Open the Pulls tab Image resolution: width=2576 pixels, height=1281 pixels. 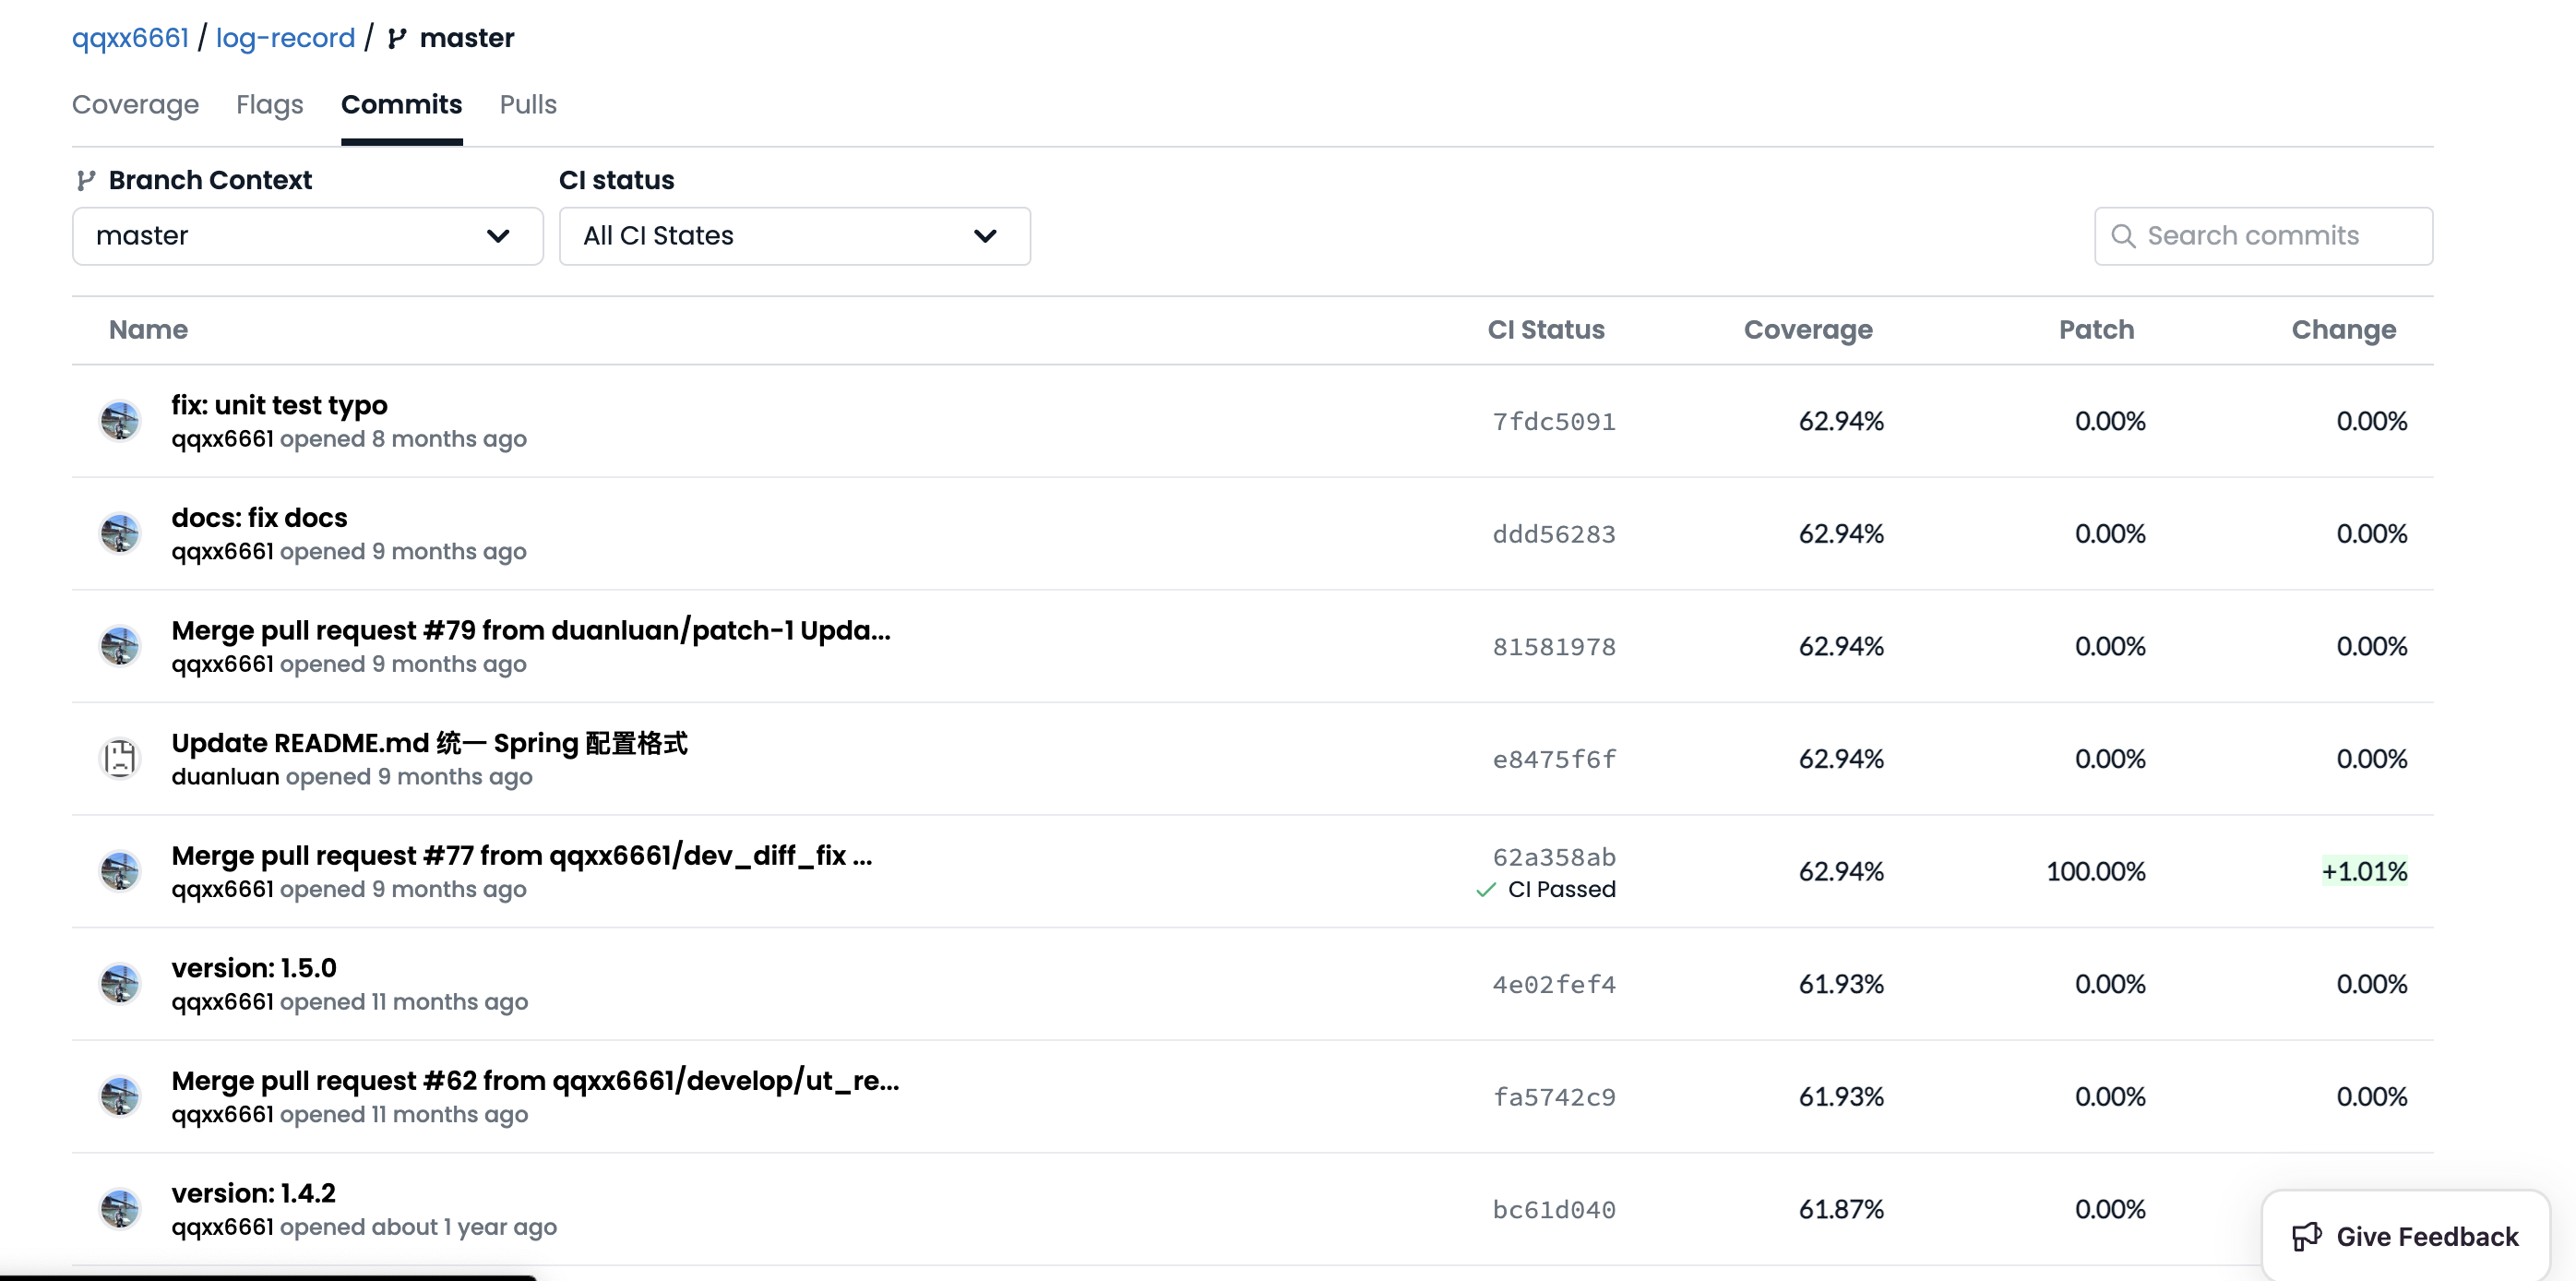(x=528, y=105)
